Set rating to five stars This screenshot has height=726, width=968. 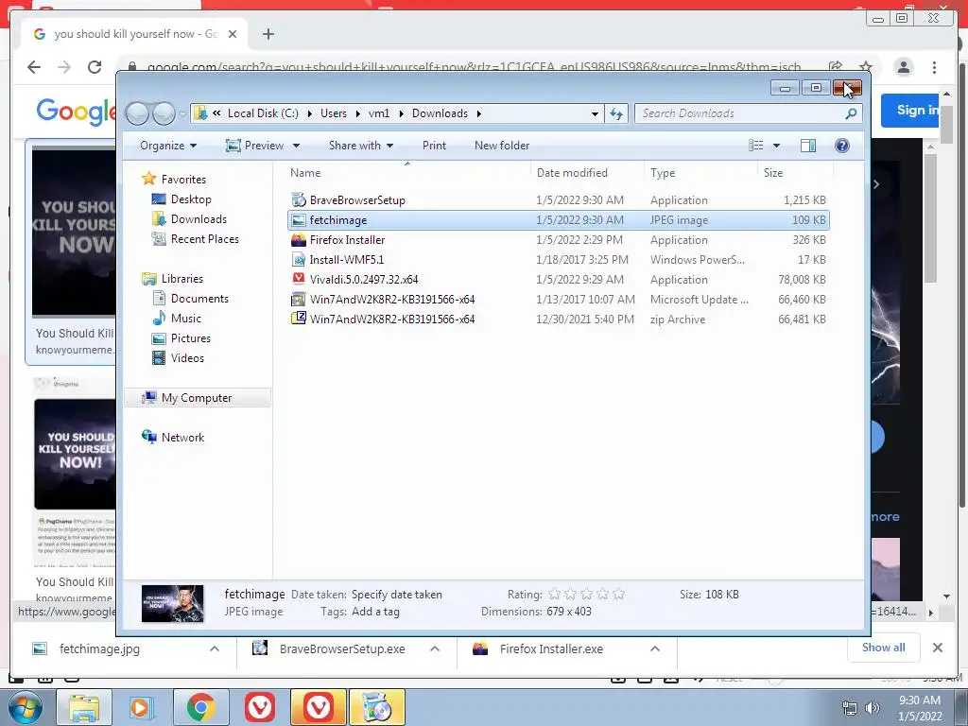[x=618, y=594]
